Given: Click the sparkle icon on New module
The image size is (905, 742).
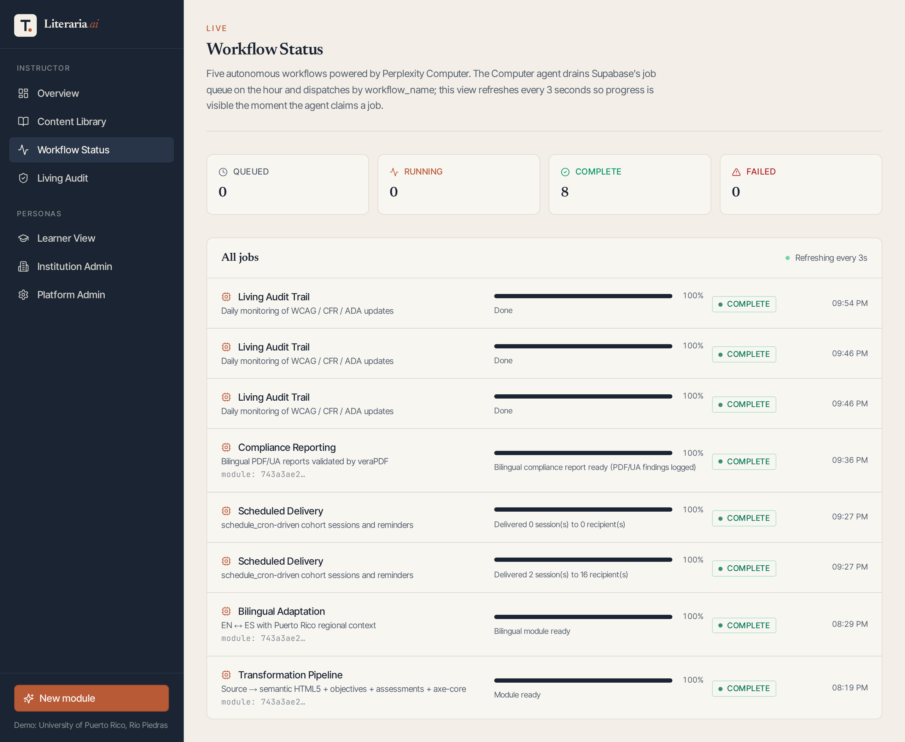Looking at the screenshot, I should click(x=29, y=698).
